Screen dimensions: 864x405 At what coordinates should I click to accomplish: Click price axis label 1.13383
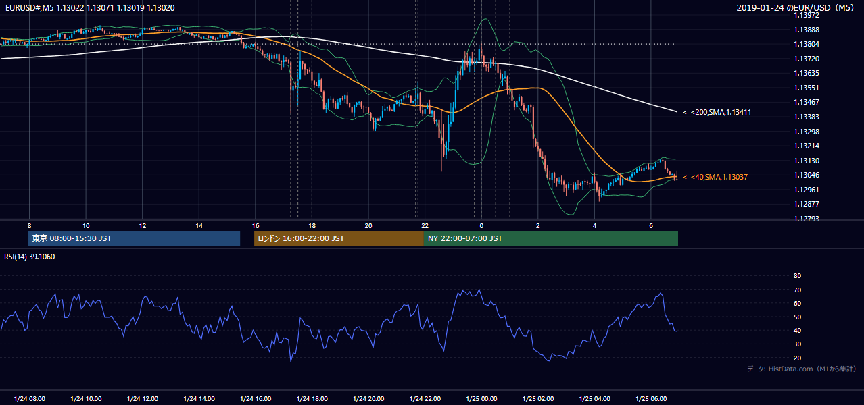pyautogui.click(x=807, y=117)
